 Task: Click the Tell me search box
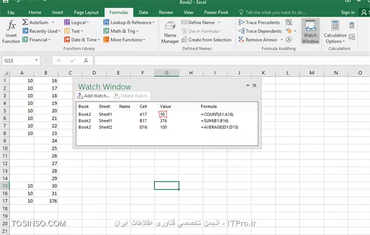tap(272, 13)
